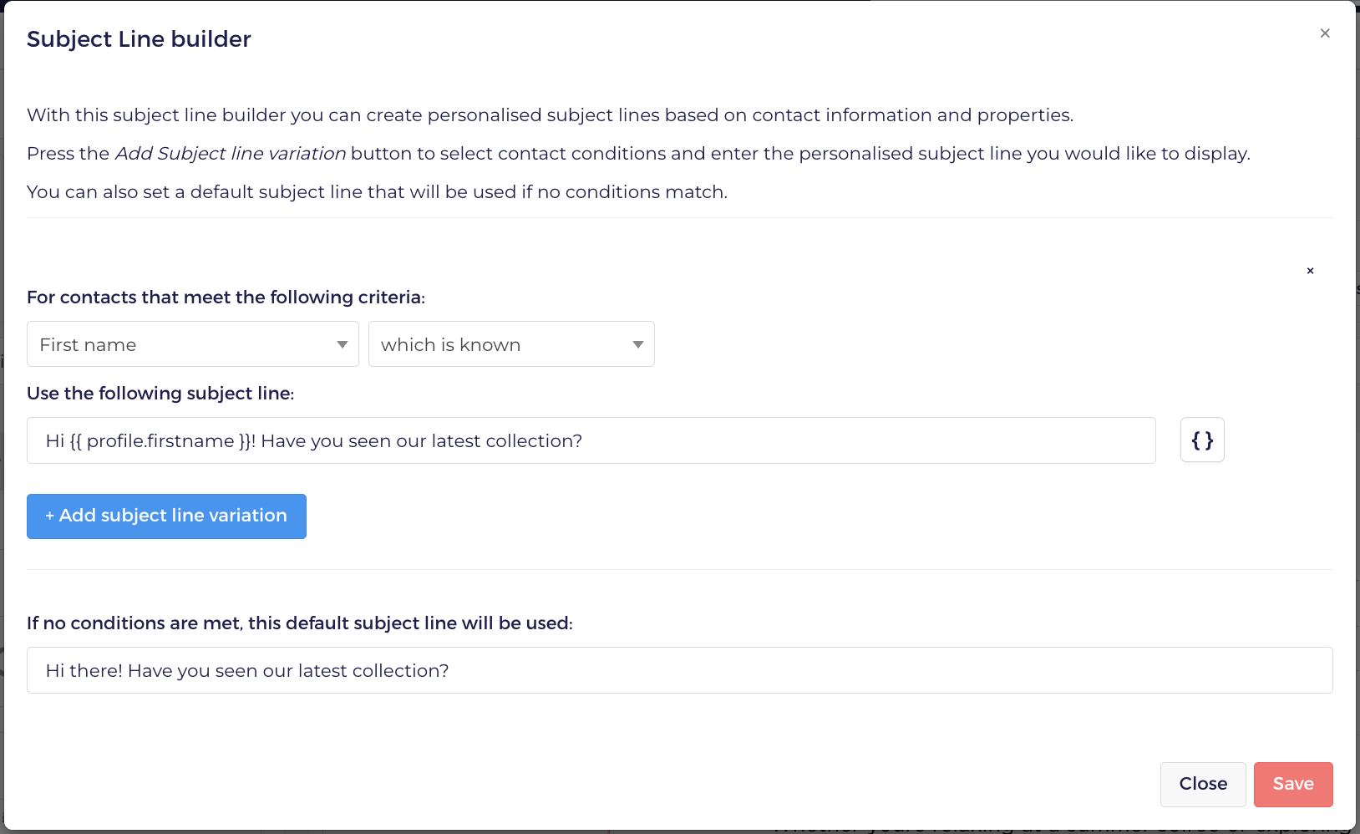Click the 'For contacts that meet the following criteria' label
This screenshot has height=834, width=1360.
226,297
